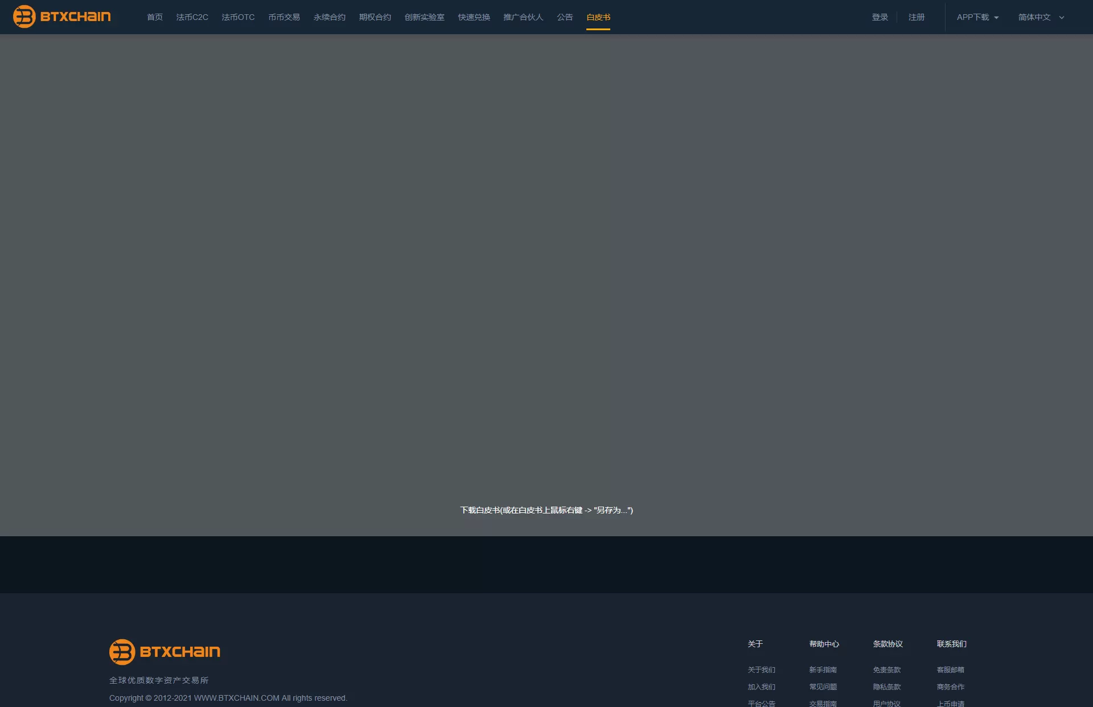Open the 简体中文 language selector
This screenshot has height=707, width=1093.
point(1041,17)
